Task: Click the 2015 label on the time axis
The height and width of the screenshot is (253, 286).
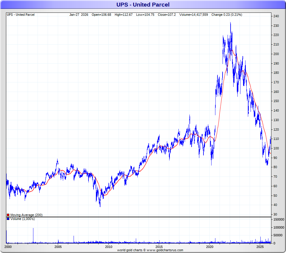Action: tap(159, 247)
